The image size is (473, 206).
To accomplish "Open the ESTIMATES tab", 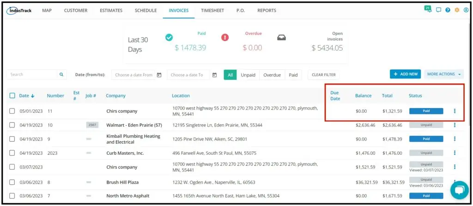I will [x=111, y=11].
